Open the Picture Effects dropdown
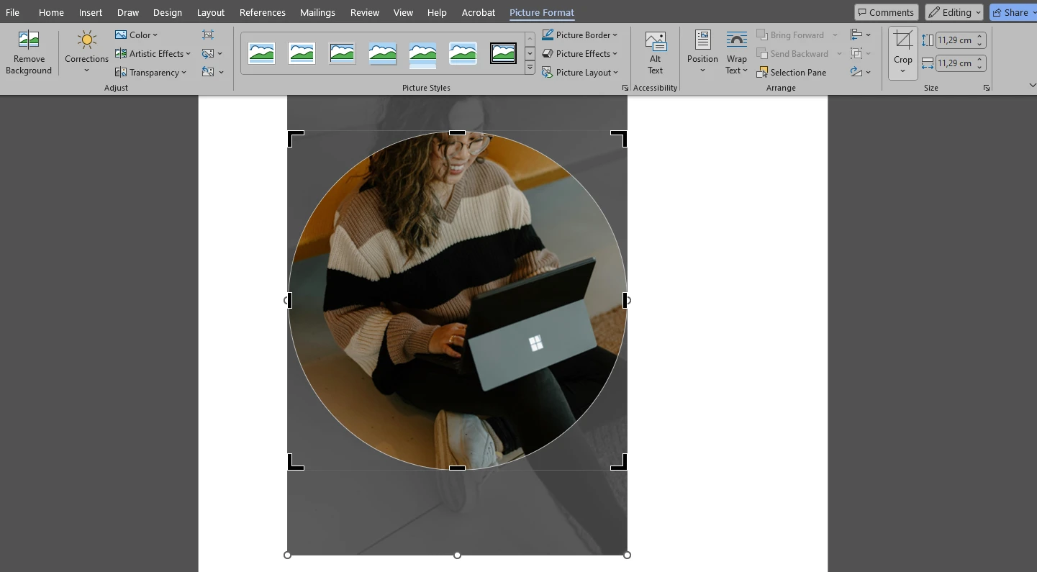Viewport: 1037px width, 572px height. click(x=579, y=53)
